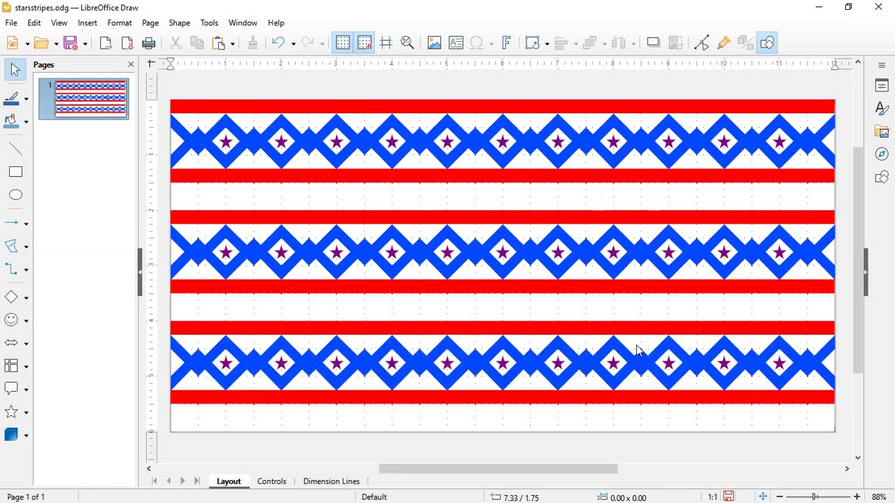The height and width of the screenshot is (503, 895).
Task: Open the Sidebar Styles panel icon
Action: (882, 108)
